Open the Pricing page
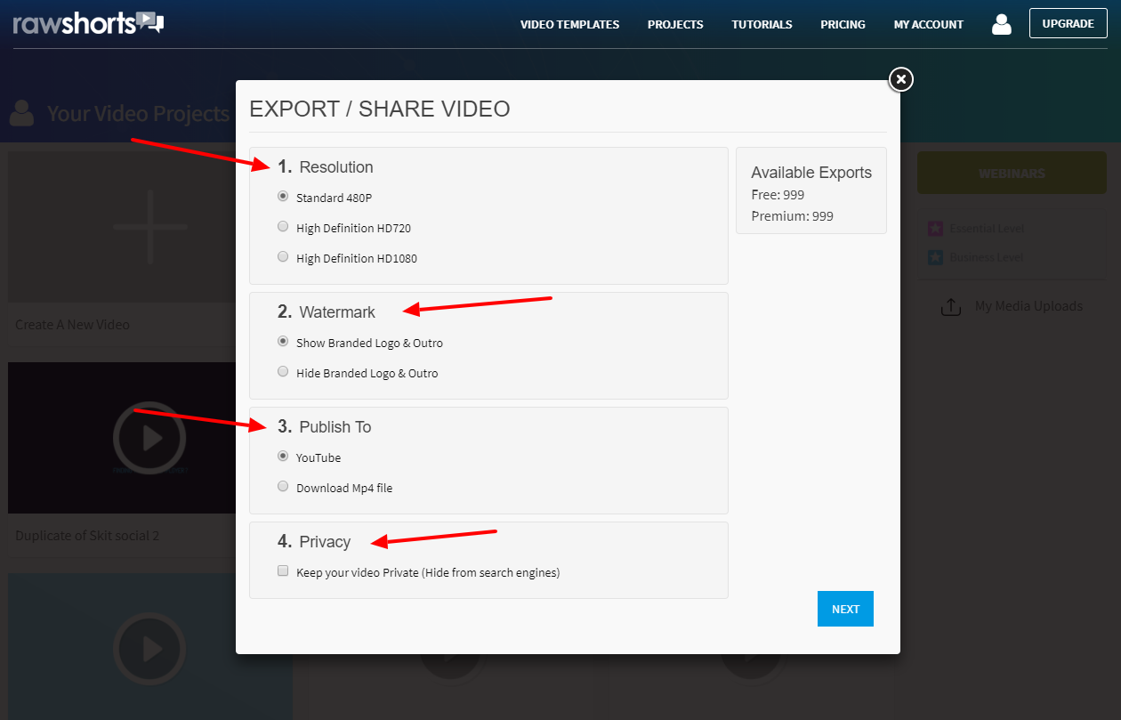 pyautogui.click(x=843, y=24)
